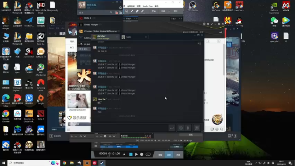295x166 pixels.
Task: Click the 项目 button in Studio One toolbar
Action: 176,11
